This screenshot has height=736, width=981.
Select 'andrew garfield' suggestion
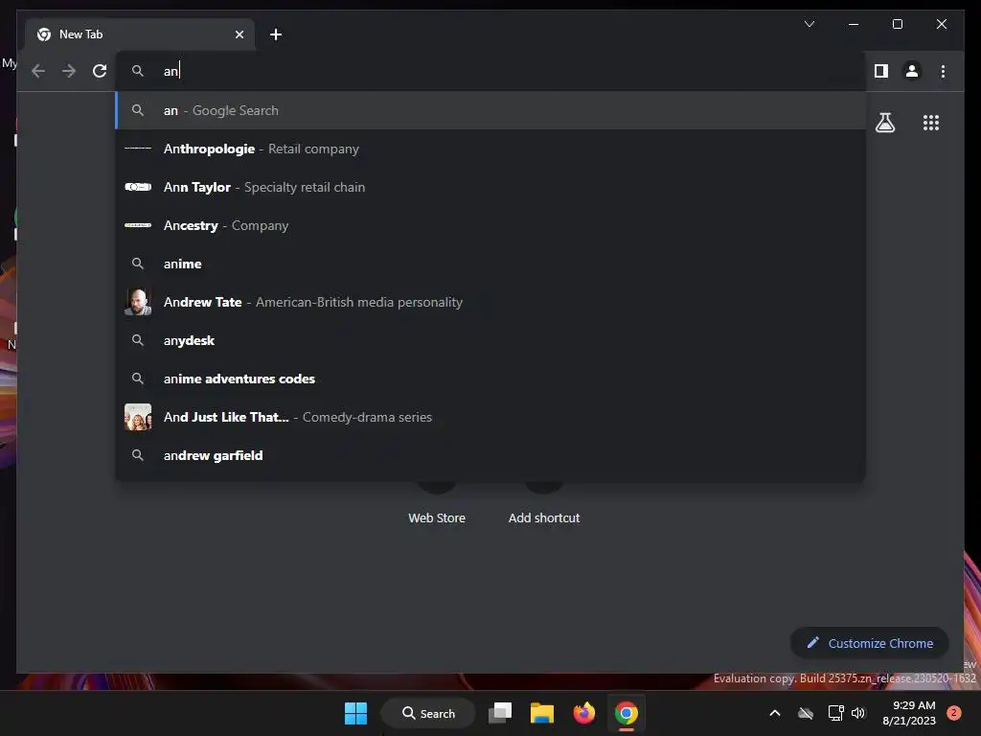tap(491, 455)
